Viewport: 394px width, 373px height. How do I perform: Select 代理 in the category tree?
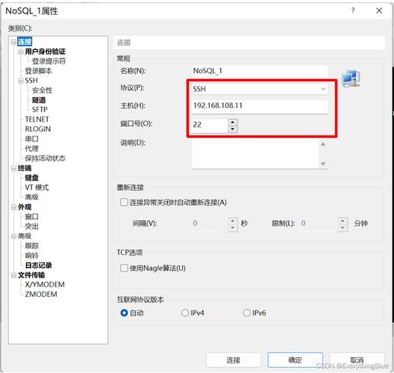pos(31,148)
